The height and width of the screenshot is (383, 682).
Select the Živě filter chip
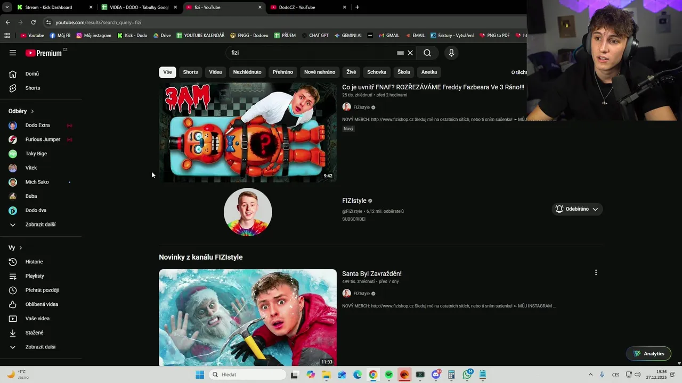[x=351, y=72]
